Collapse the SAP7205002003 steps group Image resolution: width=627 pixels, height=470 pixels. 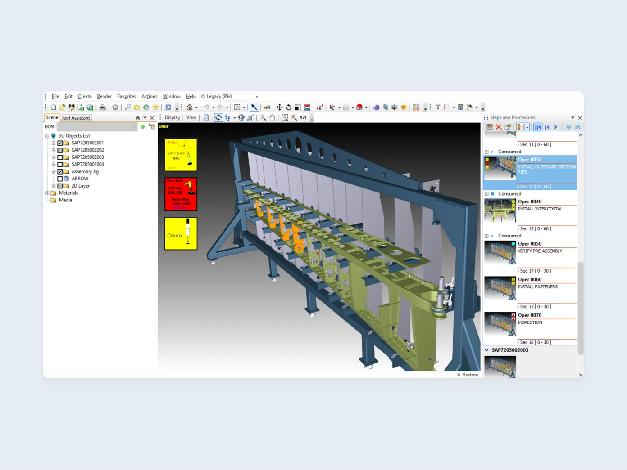[x=486, y=350]
